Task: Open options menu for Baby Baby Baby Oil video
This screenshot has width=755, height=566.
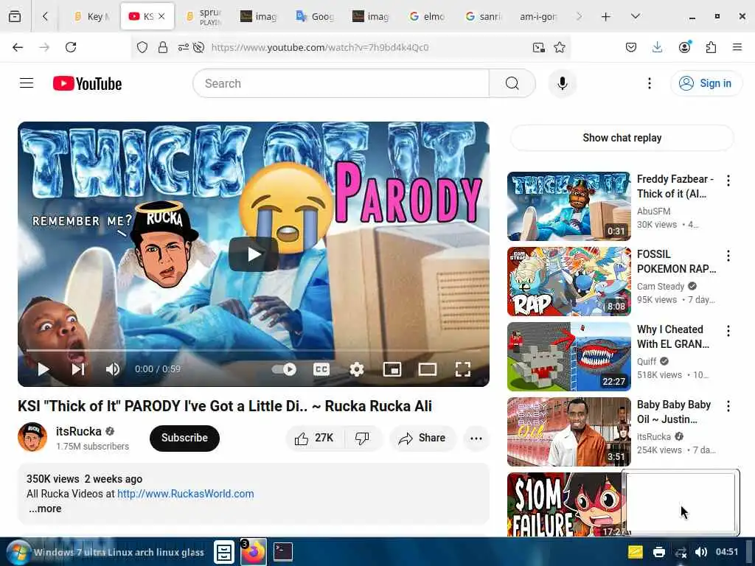Action: 728,406
